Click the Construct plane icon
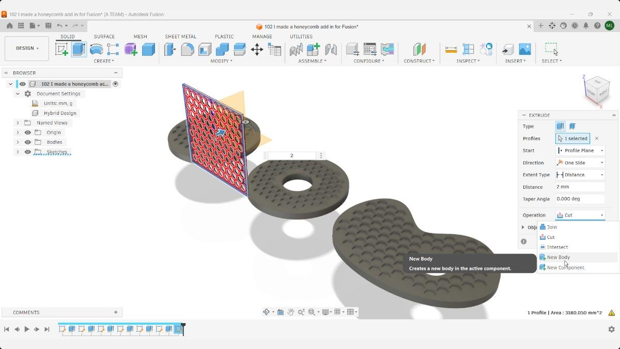 point(419,49)
